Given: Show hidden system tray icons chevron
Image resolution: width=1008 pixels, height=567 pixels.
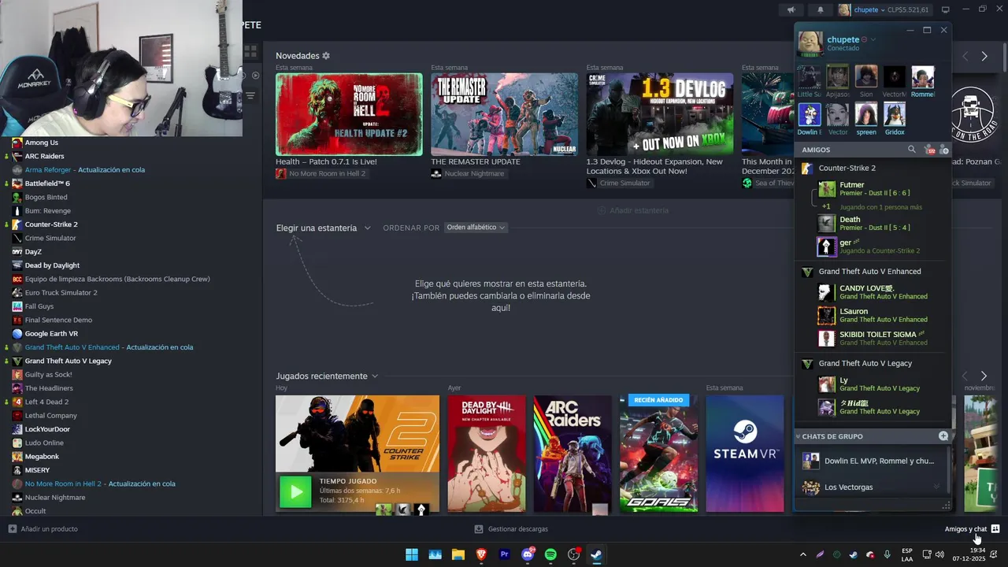Looking at the screenshot, I should coord(802,554).
